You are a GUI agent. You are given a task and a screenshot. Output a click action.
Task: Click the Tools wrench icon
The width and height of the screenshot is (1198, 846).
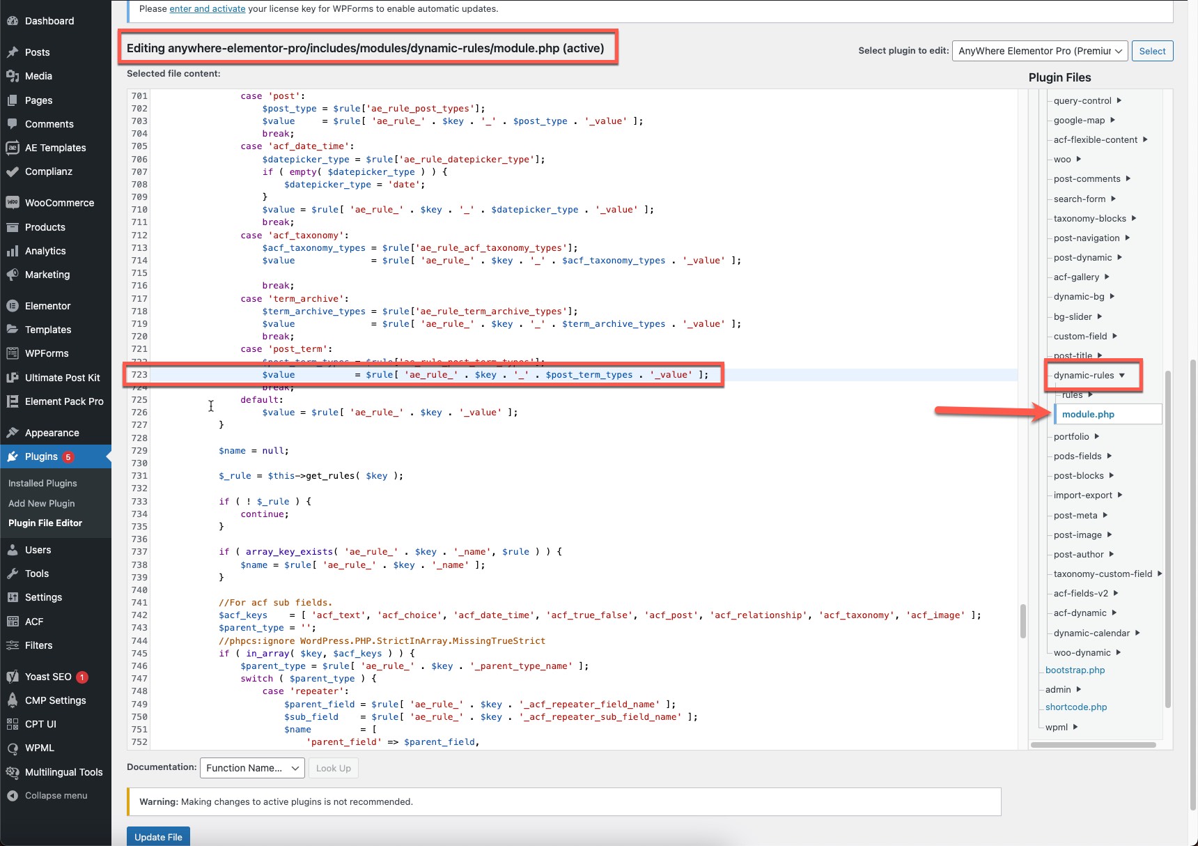(x=13, y=574)
